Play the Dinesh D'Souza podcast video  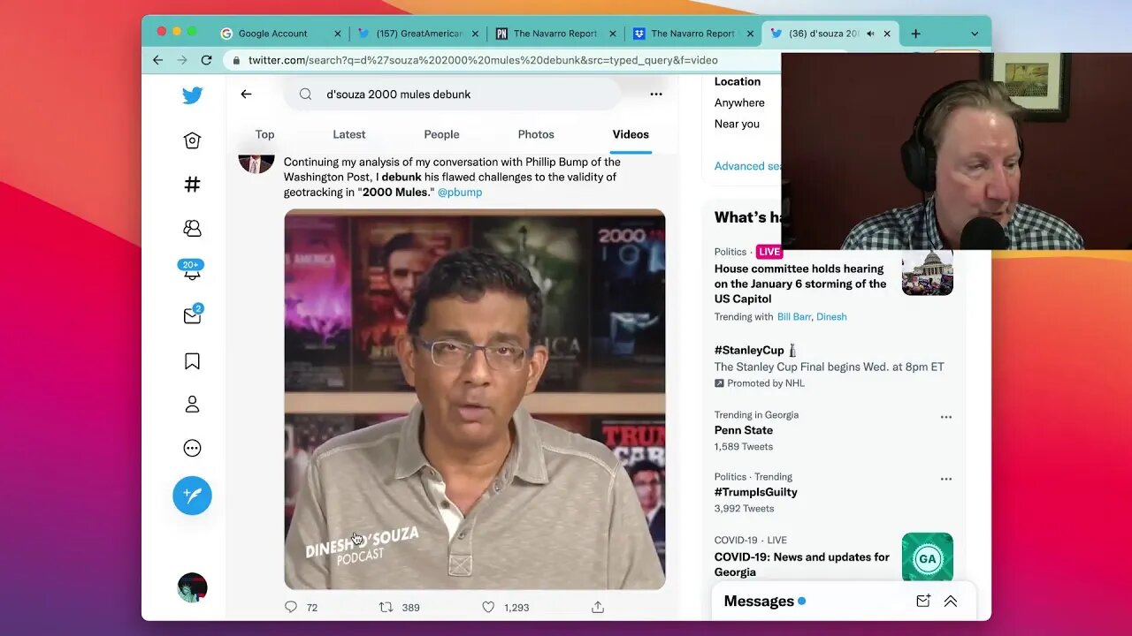pos(475,399)
